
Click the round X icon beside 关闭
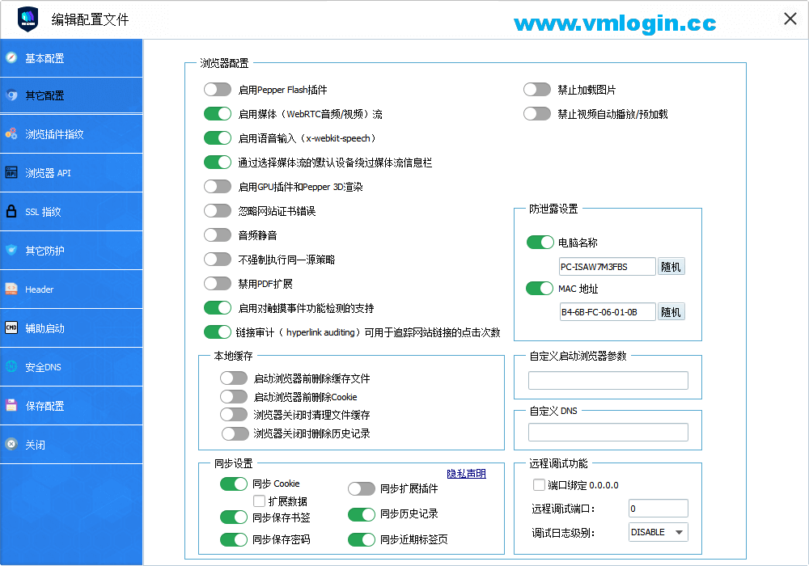[x=11, y=445]
